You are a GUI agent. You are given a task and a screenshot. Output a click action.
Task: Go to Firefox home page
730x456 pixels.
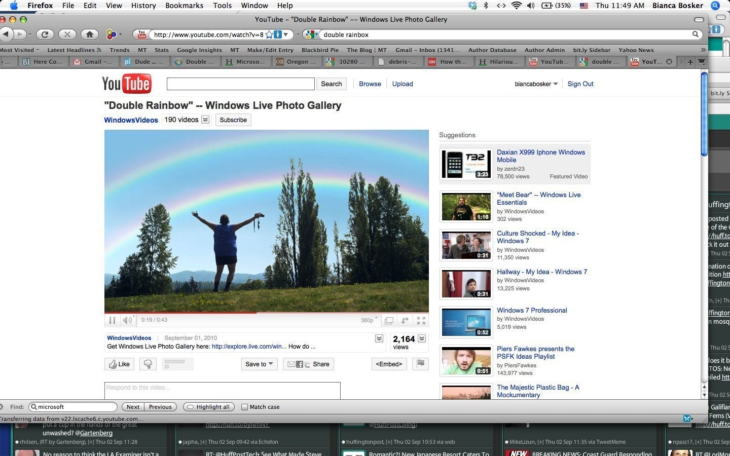[x=89, y=34]
